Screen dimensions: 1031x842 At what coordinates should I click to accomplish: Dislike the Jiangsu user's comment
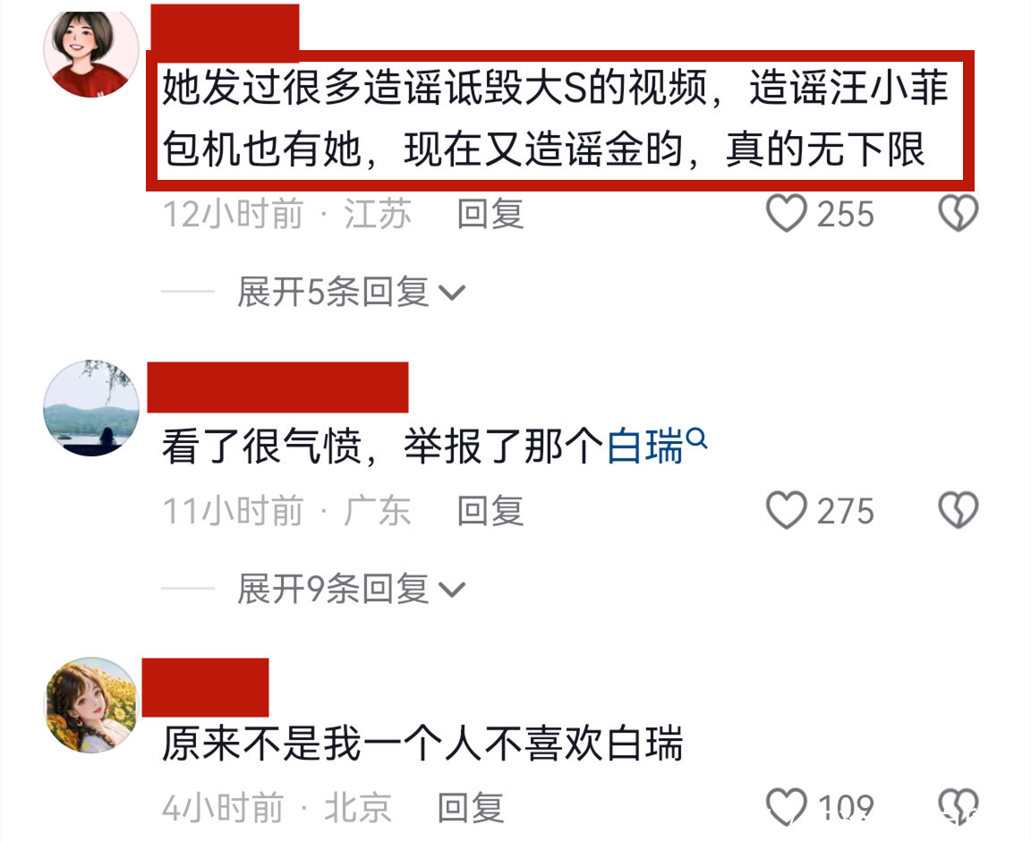click(958, 213)
